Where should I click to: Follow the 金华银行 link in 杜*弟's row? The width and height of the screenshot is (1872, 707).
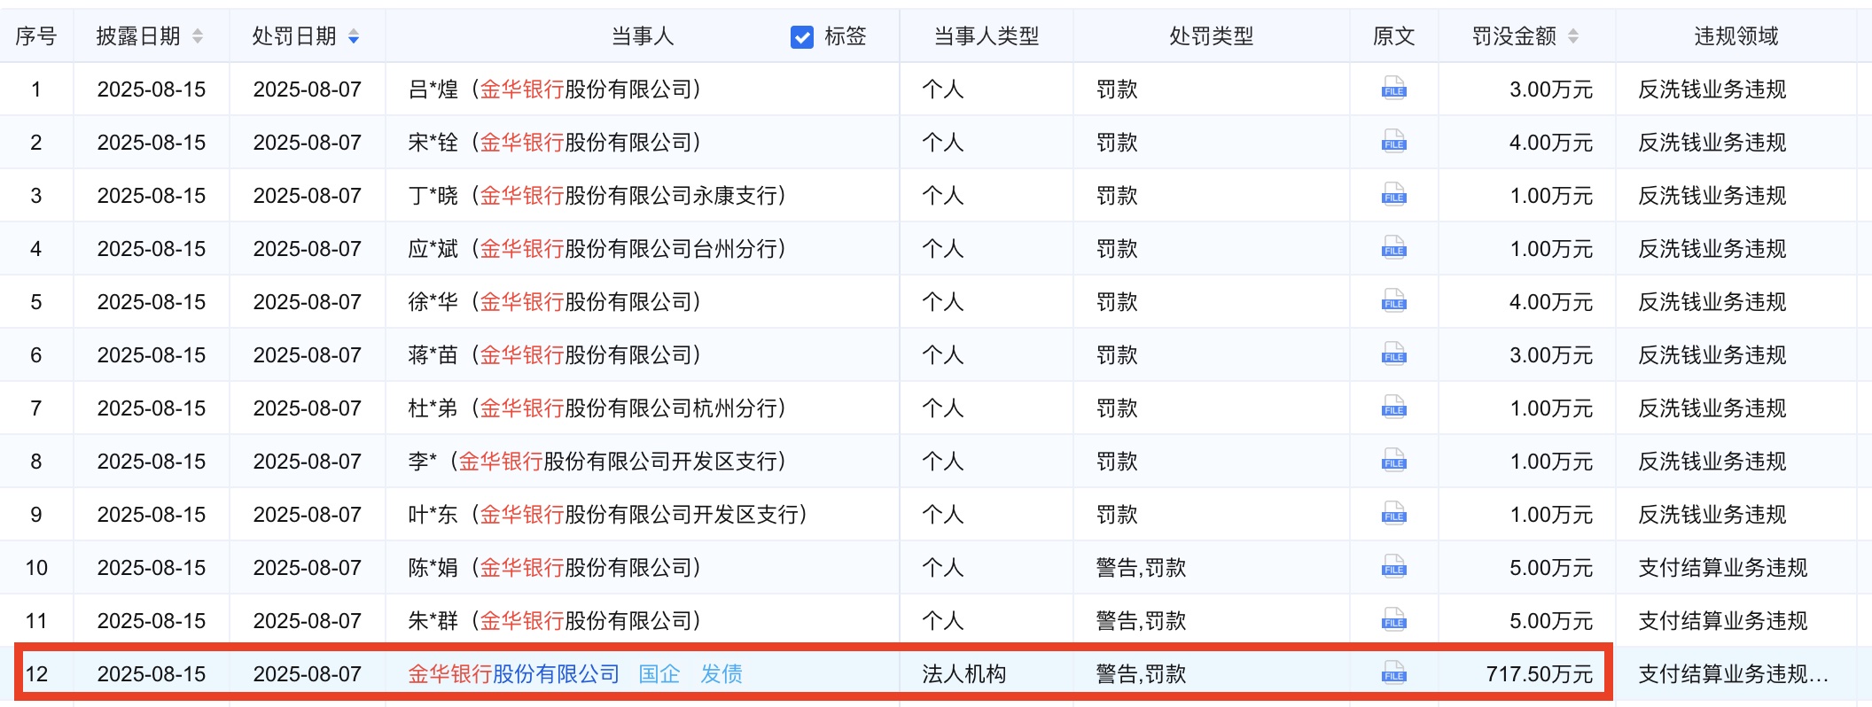pyautogui.click(x=522, y=408)
